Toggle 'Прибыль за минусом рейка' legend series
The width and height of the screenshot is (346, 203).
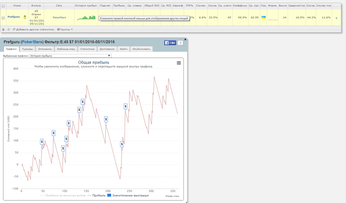pyautogui.click(x=63, y=195)
